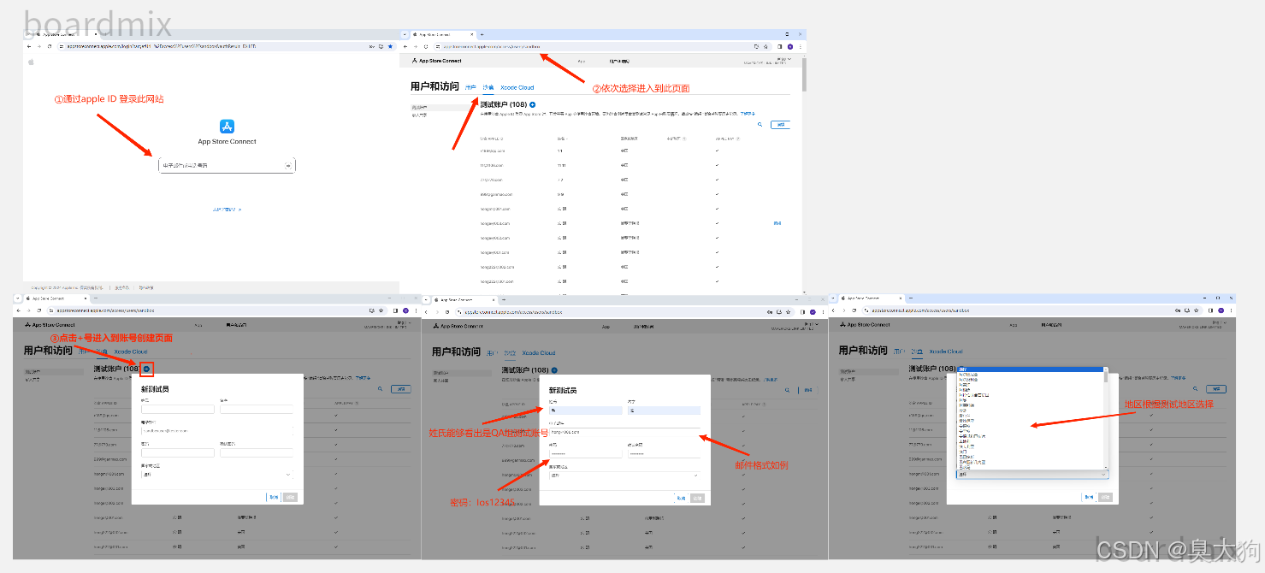Focus confirm password field in the empty 新测试员 dialog

[257, 452]
